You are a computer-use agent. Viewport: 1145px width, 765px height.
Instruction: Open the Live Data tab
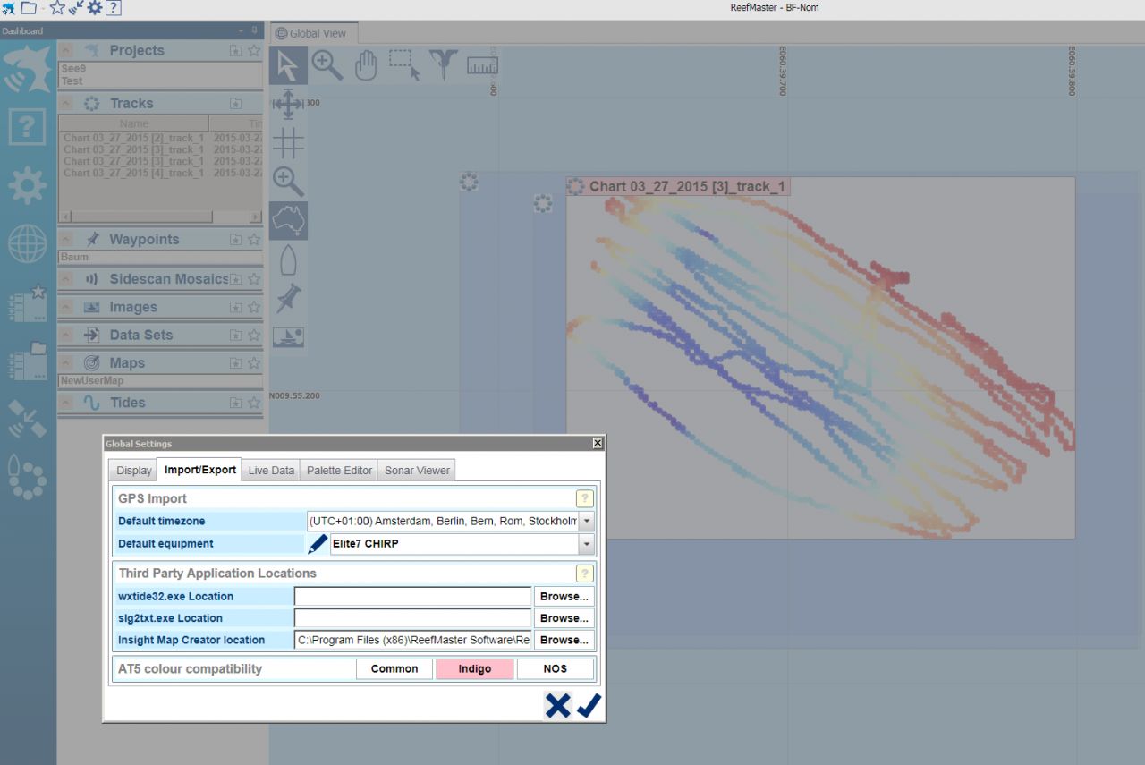271,470
